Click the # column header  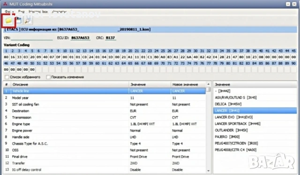click(7, 84)
